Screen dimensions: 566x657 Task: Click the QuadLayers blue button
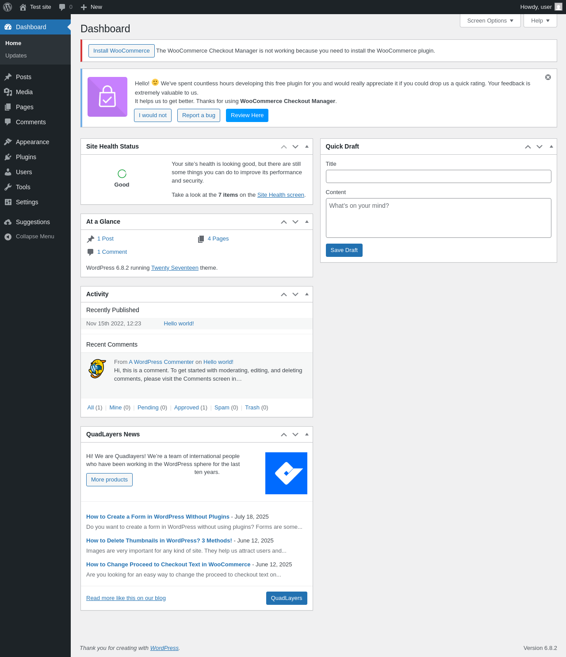[287, 598]
